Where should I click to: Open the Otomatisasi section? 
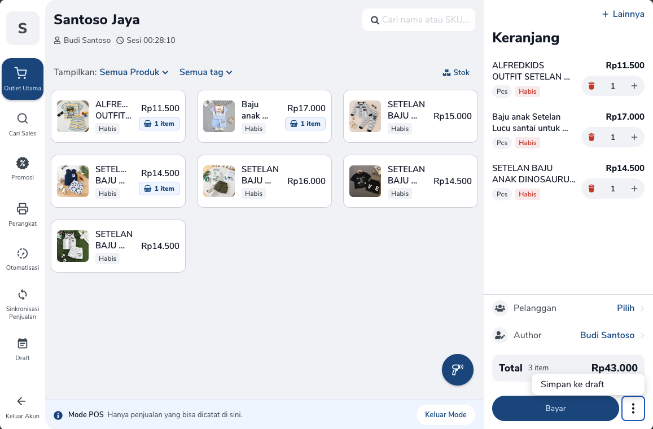(23, 259)
